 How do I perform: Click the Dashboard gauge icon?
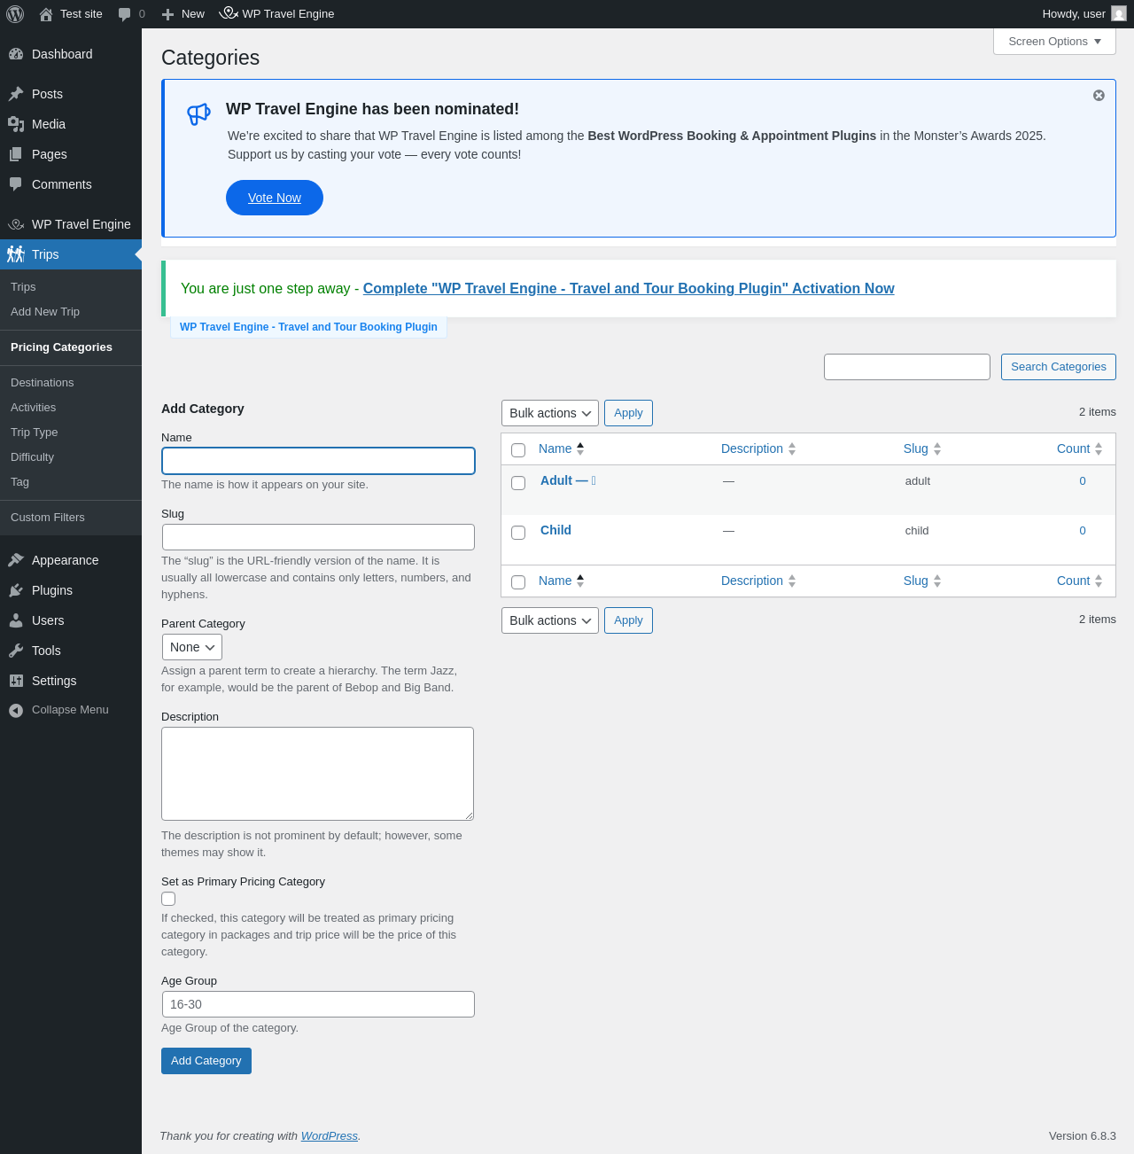coord(16,54)
